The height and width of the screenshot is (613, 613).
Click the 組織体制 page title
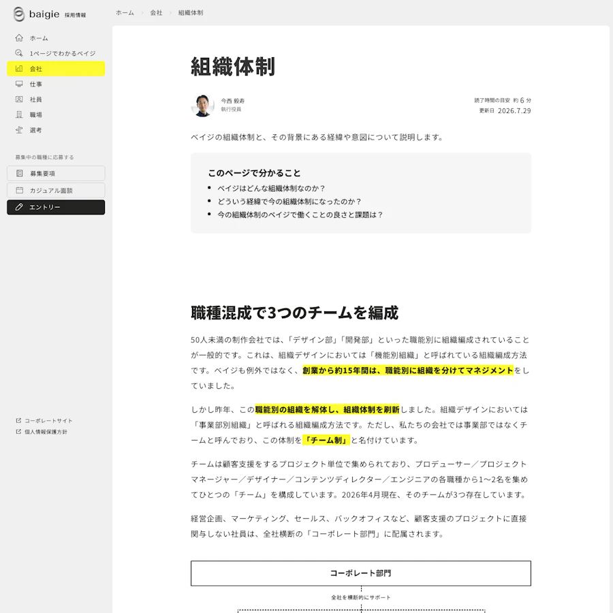233,67
